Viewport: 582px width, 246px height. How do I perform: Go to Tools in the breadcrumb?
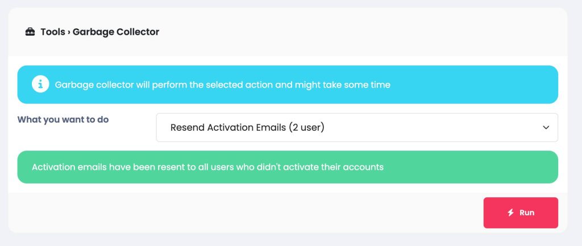[x=53, y=32]
